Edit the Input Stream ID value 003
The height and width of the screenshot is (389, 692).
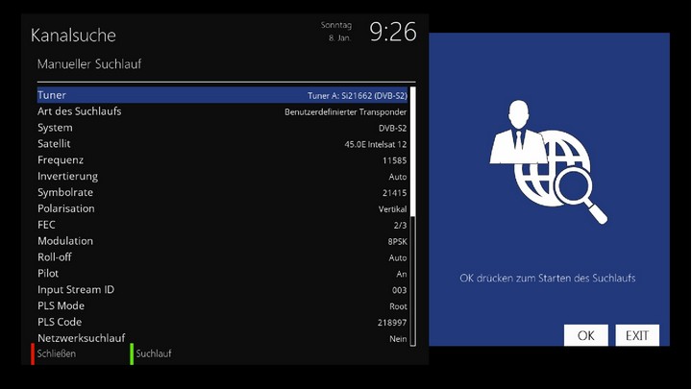coord(400,290)
